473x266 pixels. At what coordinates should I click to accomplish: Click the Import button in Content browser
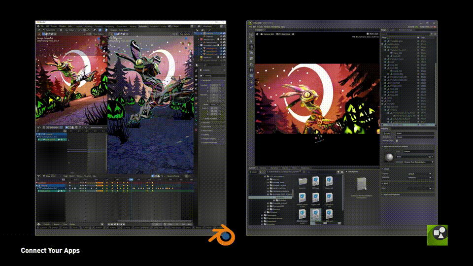tap(253, 172)
